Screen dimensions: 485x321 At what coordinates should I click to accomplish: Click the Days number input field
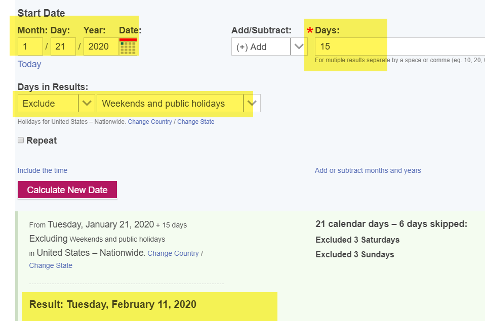pos(399,47)
